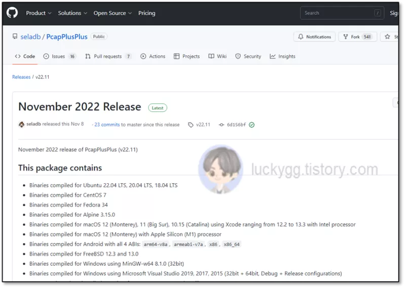Image resolution: width=405 pixels, height=288 pixels.
Task: Click the Apple Silicon (M1) processor line
Action: [x=125, y=234]
